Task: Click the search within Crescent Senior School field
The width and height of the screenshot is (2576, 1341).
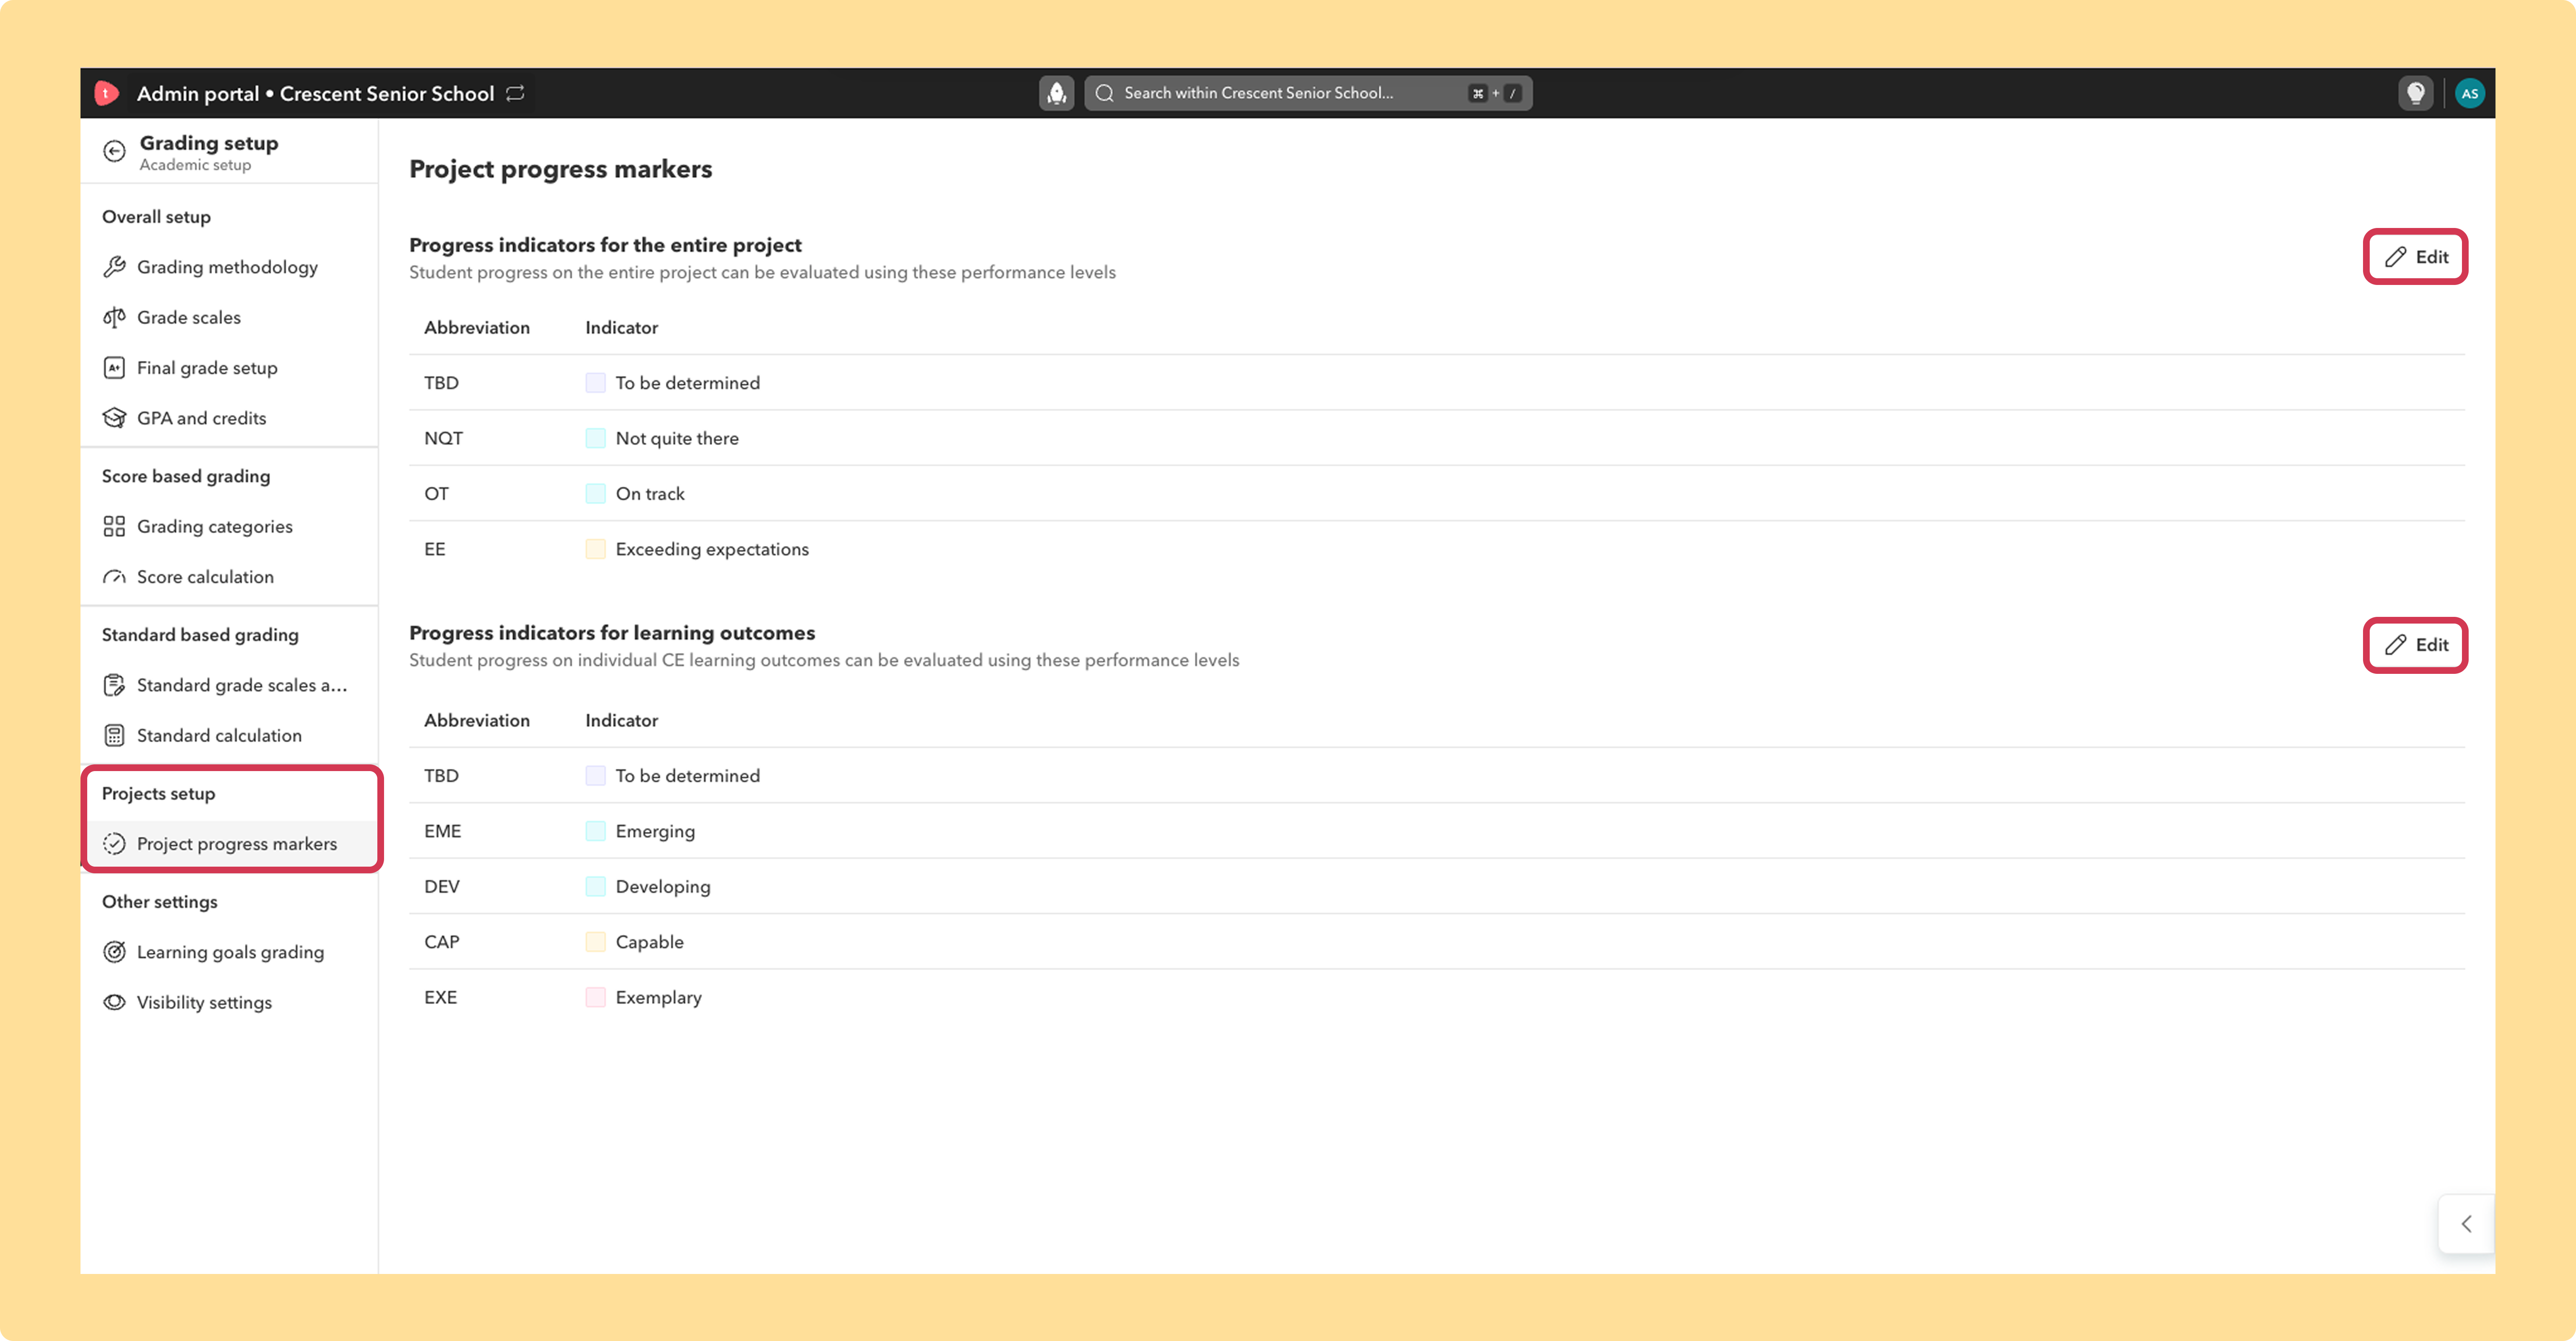Action: click(1308, 93)
